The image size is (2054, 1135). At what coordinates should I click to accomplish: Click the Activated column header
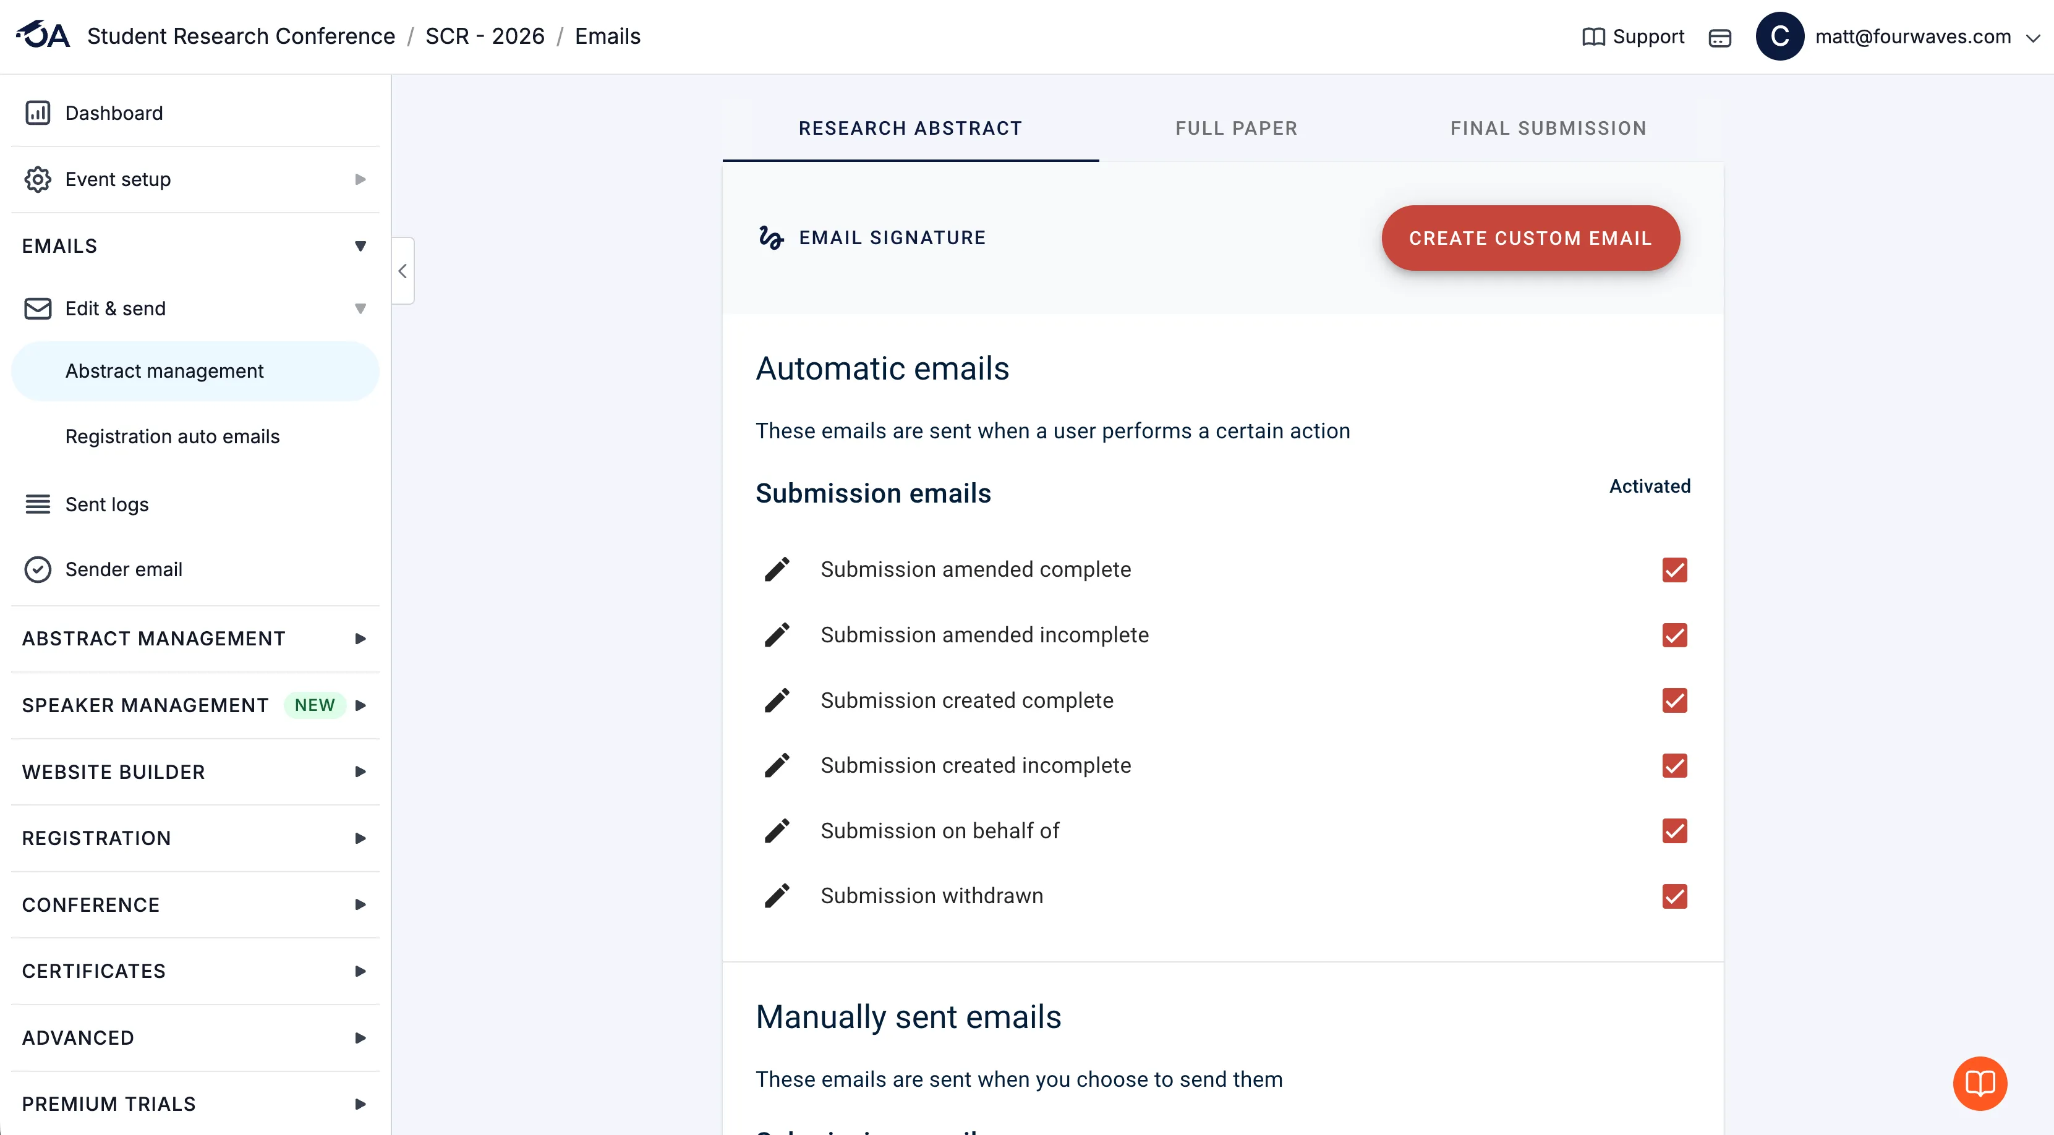pos(1650,486)
